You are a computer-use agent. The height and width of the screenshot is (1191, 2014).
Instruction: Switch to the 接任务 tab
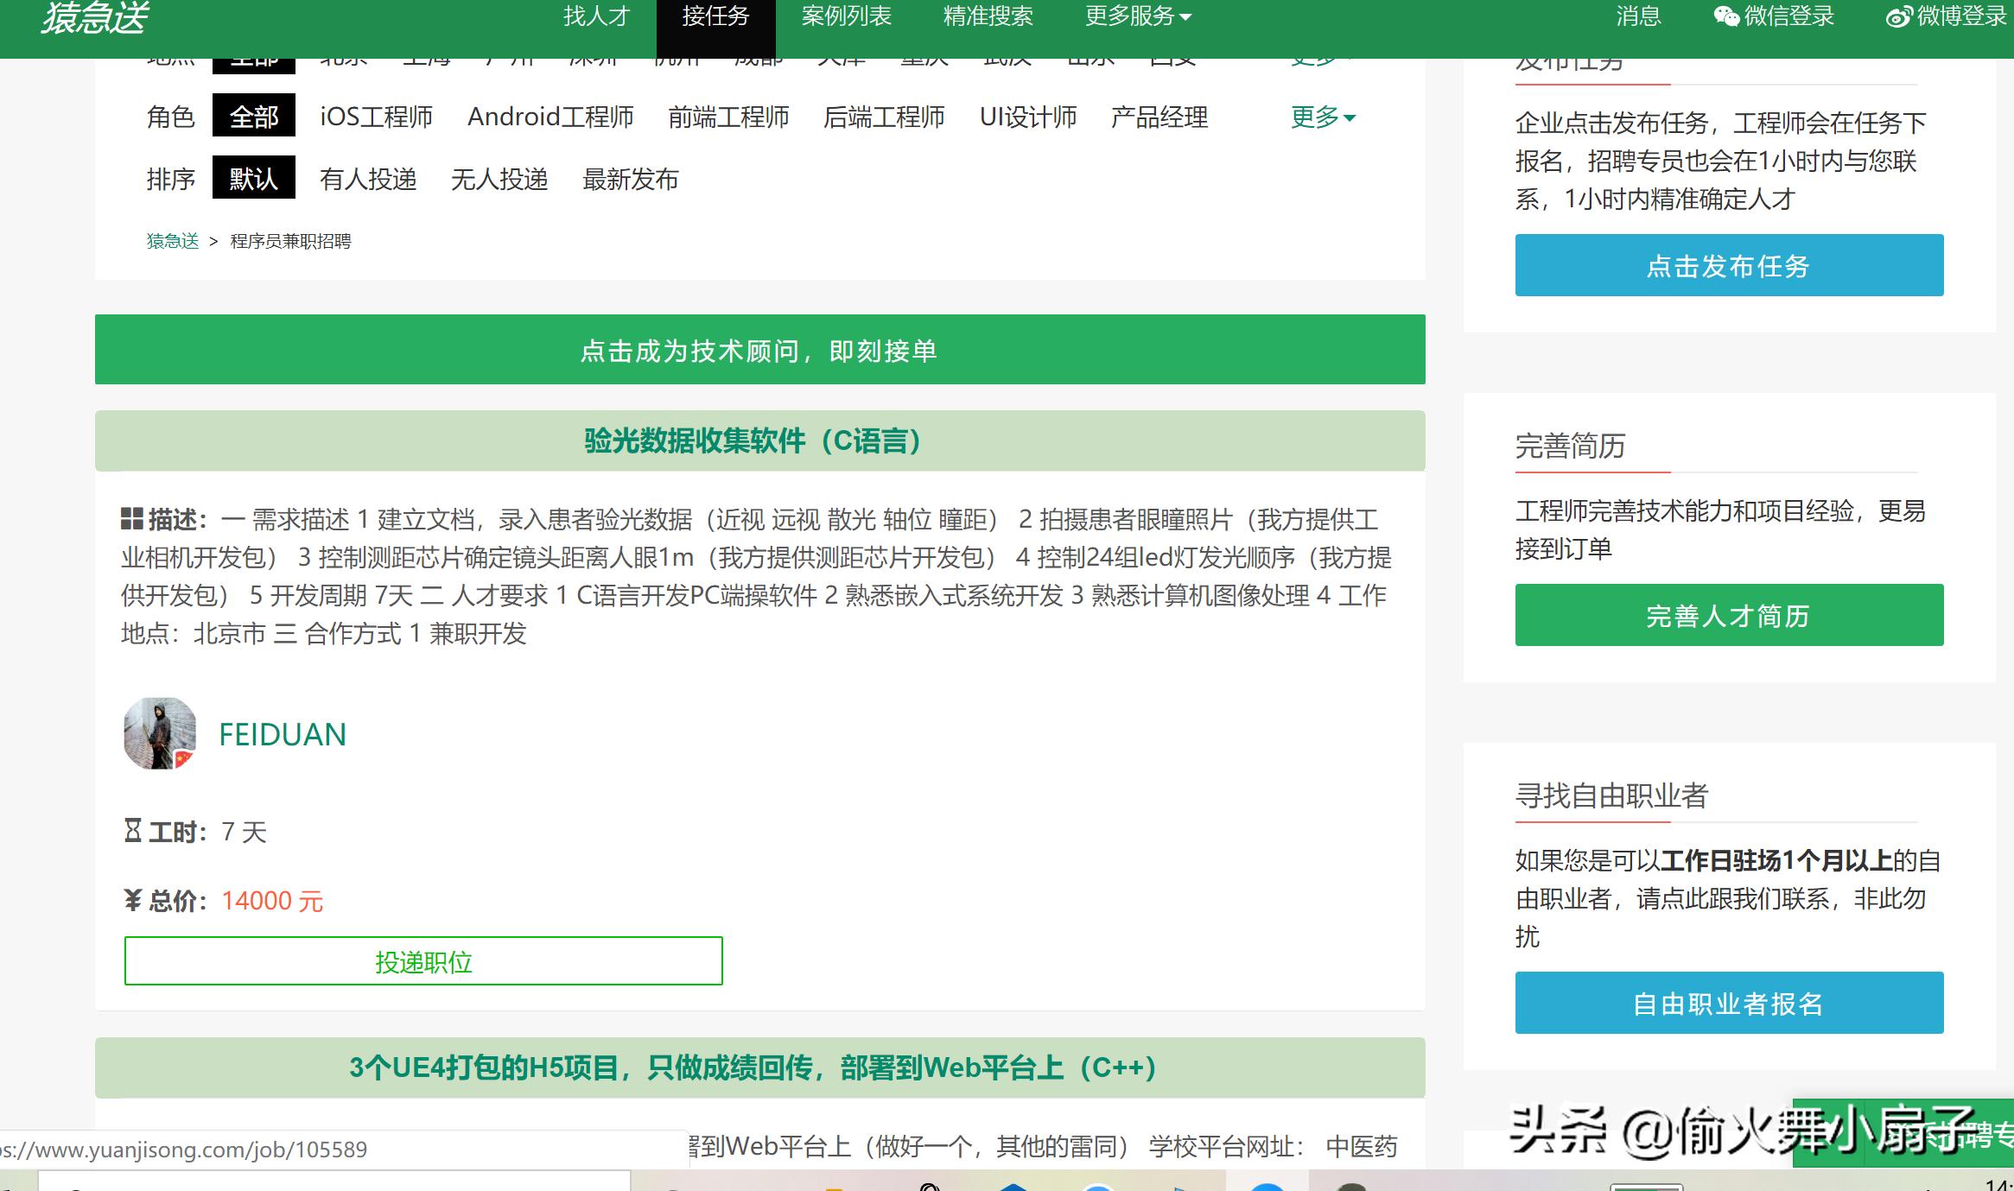point(715,16)
